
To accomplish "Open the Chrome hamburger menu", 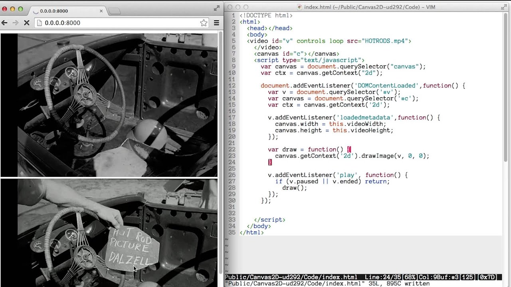I will [216, 23].
